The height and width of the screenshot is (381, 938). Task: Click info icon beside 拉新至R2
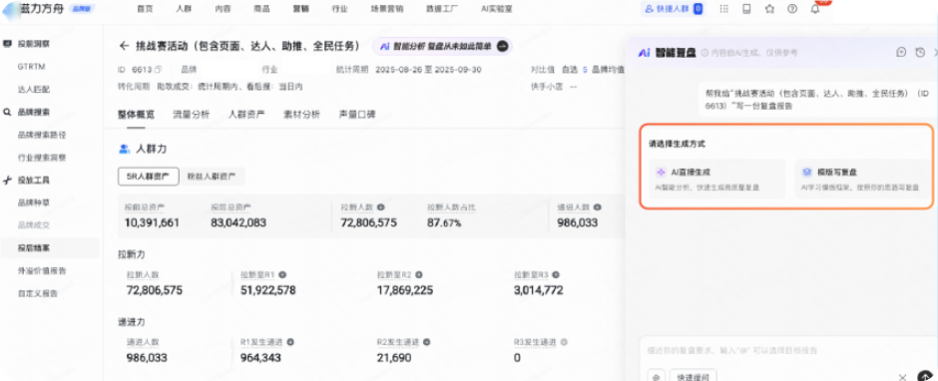[419, 275]
